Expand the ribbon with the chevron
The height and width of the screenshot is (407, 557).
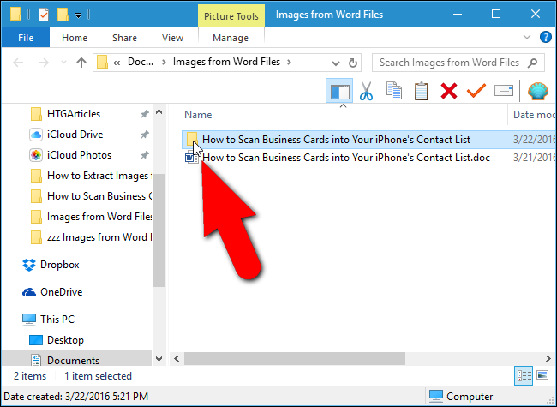coord(527,37)
